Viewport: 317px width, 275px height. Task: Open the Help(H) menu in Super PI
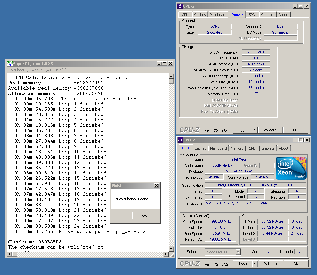(60, 70)
